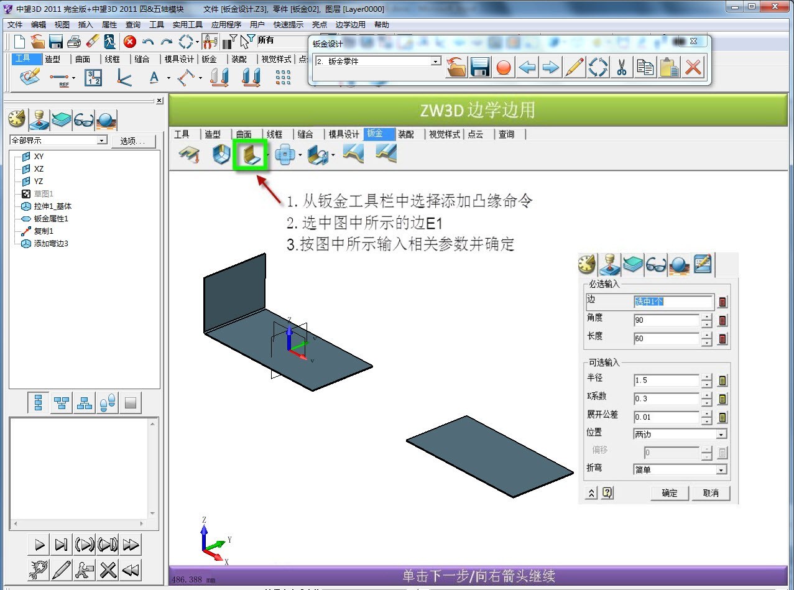Switch panel view with the layers tab icon
Image resolution: width=794 pixels, height=590 pixels.
tap(62, 119)
